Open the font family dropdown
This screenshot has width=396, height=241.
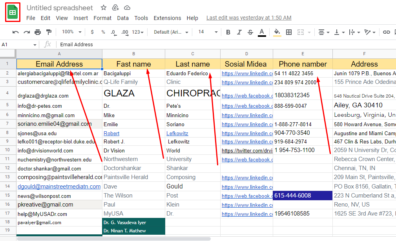point(171,32)
